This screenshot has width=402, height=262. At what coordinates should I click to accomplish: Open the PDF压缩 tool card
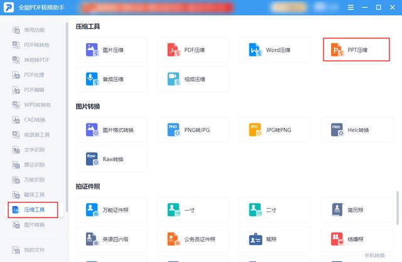point(193,50)
